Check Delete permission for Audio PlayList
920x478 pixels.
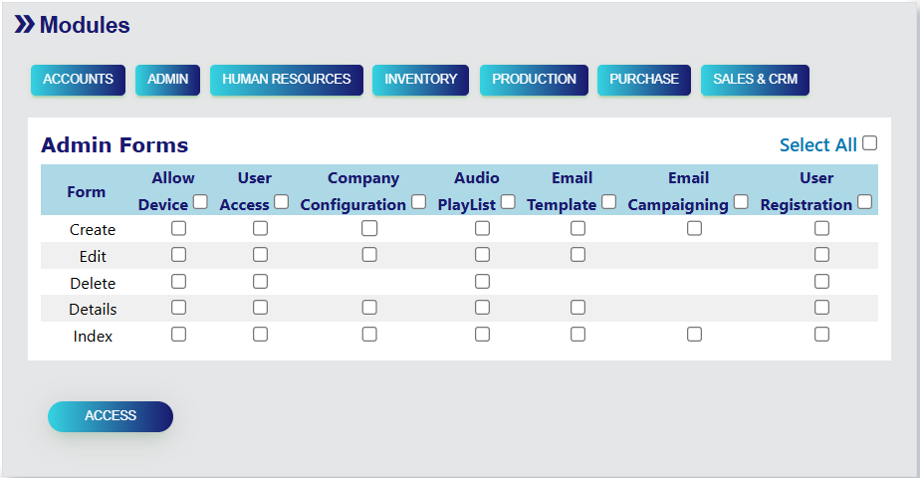[x=482, y=282]
